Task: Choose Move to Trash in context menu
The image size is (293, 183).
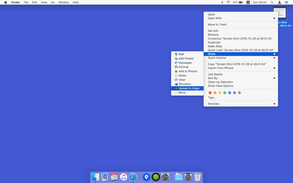Action: 217,25
